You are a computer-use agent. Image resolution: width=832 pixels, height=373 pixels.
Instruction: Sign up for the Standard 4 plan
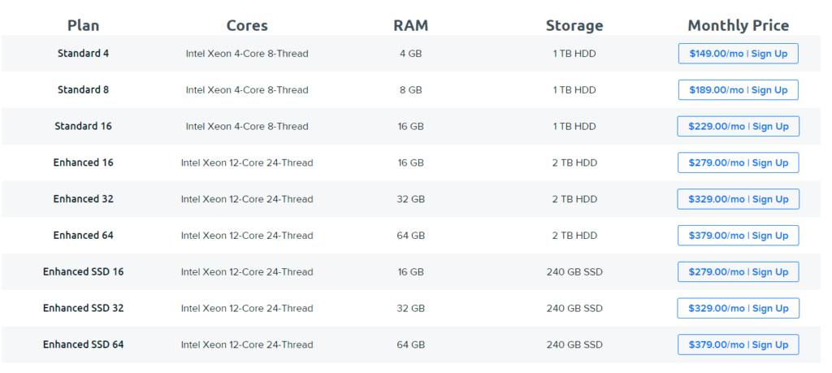tap(738, 54)
